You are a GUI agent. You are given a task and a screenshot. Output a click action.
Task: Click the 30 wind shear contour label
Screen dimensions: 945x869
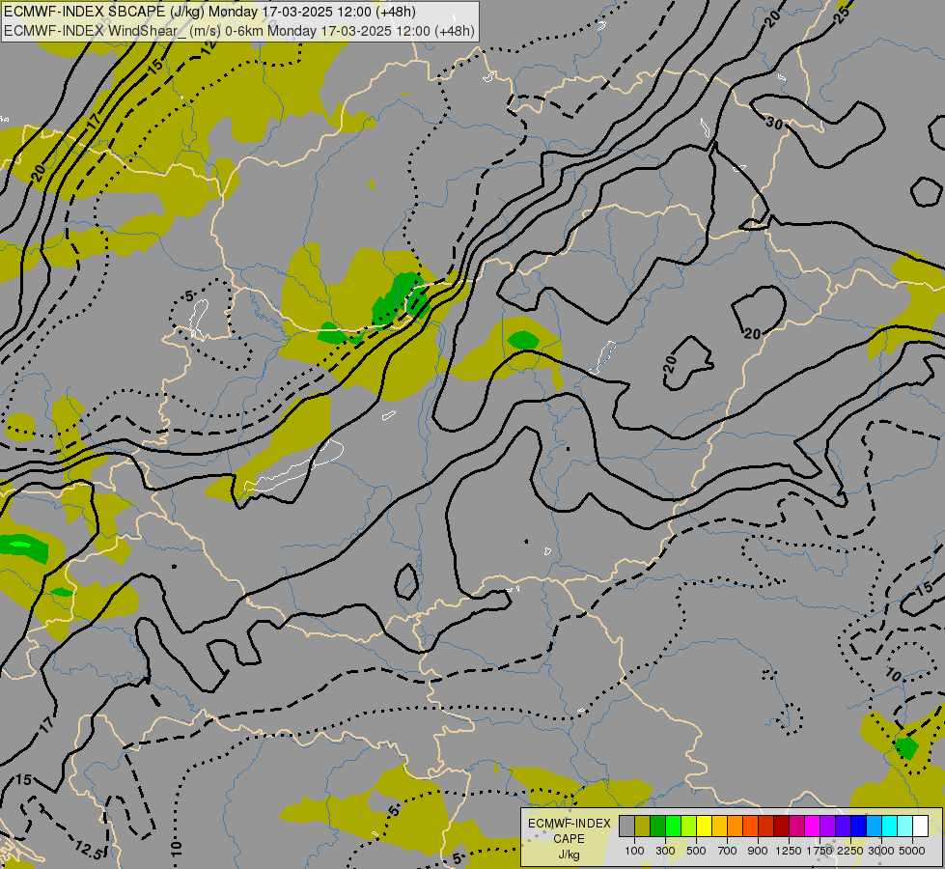click(x=775, y=124)
